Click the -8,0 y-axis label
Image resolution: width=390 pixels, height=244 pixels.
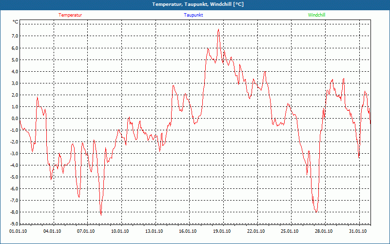point(14,212)
